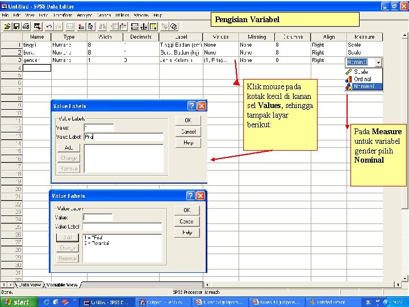Click the Use Sets toolbar icon
The width and height of the screenshot is (409, 307).
point(174,26)
